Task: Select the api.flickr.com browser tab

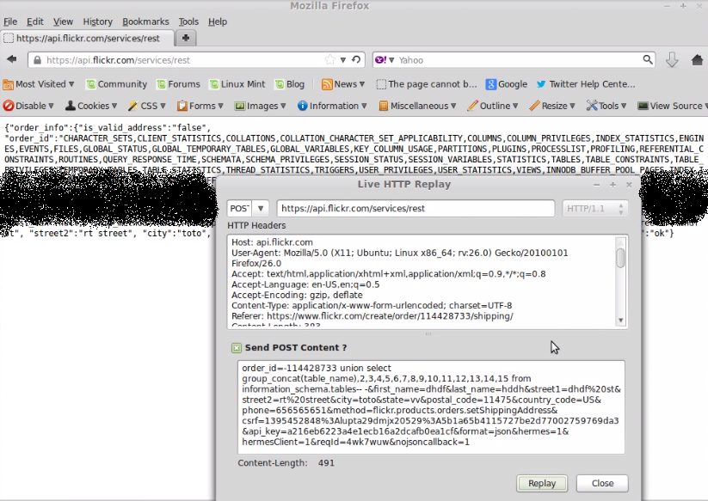Action: (88, 39)
